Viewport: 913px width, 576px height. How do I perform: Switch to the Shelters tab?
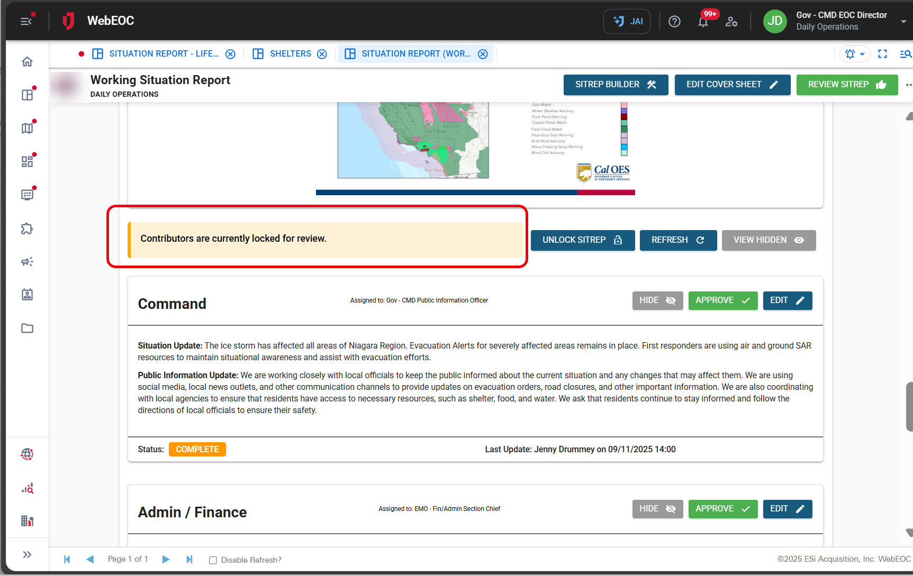pyautogui.click(x=290, y=54)
